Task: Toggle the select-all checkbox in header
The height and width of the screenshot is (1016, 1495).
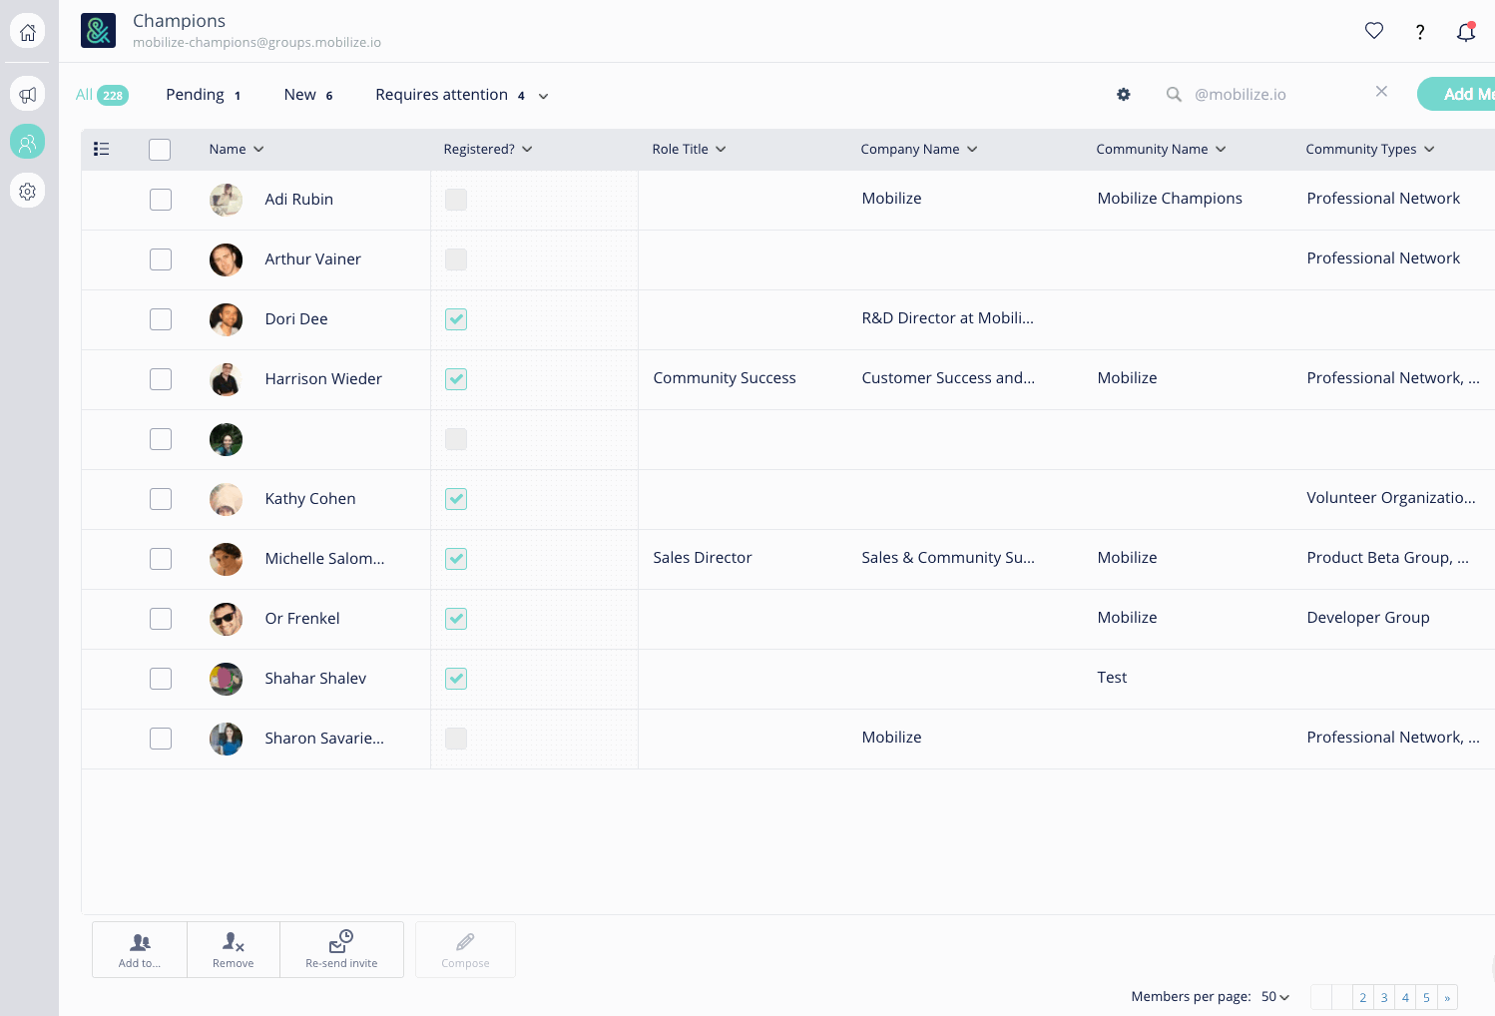Action: (x=160, y=150)
